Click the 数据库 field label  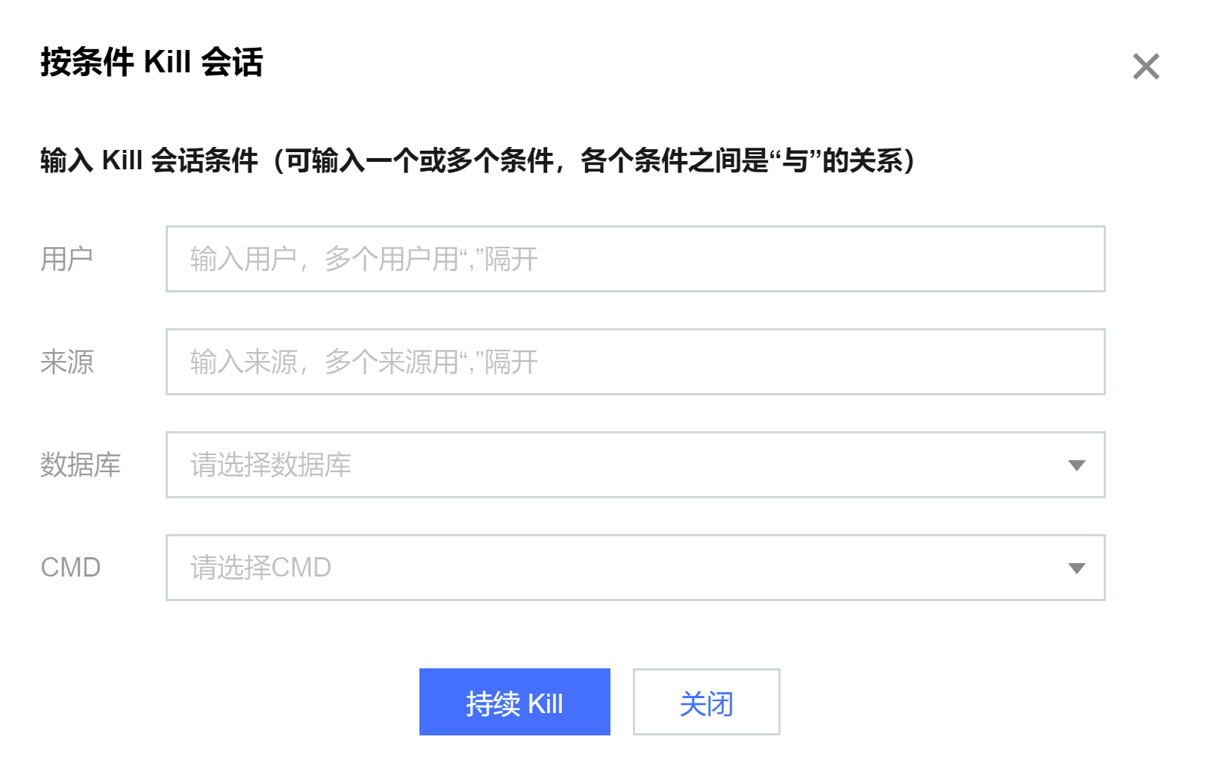coord(80,465)
